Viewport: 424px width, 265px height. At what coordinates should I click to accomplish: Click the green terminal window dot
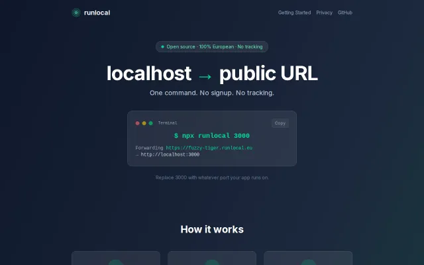point(151,123)
